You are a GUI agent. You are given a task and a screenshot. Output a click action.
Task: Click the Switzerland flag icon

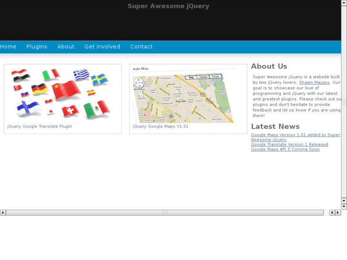[x=71, y=111]
